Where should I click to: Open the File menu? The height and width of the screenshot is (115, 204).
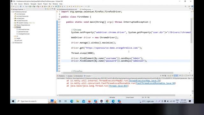12,4
